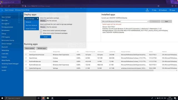Select the Local Storage deploy tab

coord(31,19)
